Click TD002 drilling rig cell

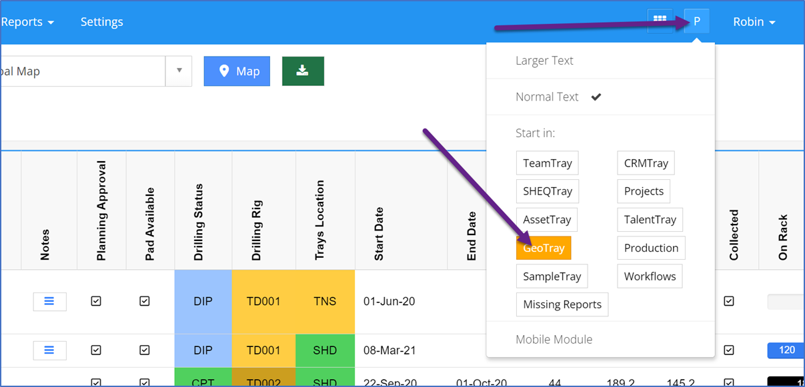(x=264, y=377)
